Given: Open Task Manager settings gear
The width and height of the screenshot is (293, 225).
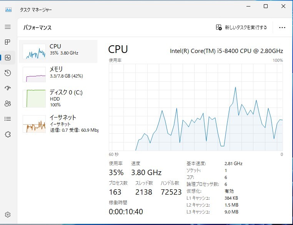Looking at the screenshot, I should [x=8, y=215].
